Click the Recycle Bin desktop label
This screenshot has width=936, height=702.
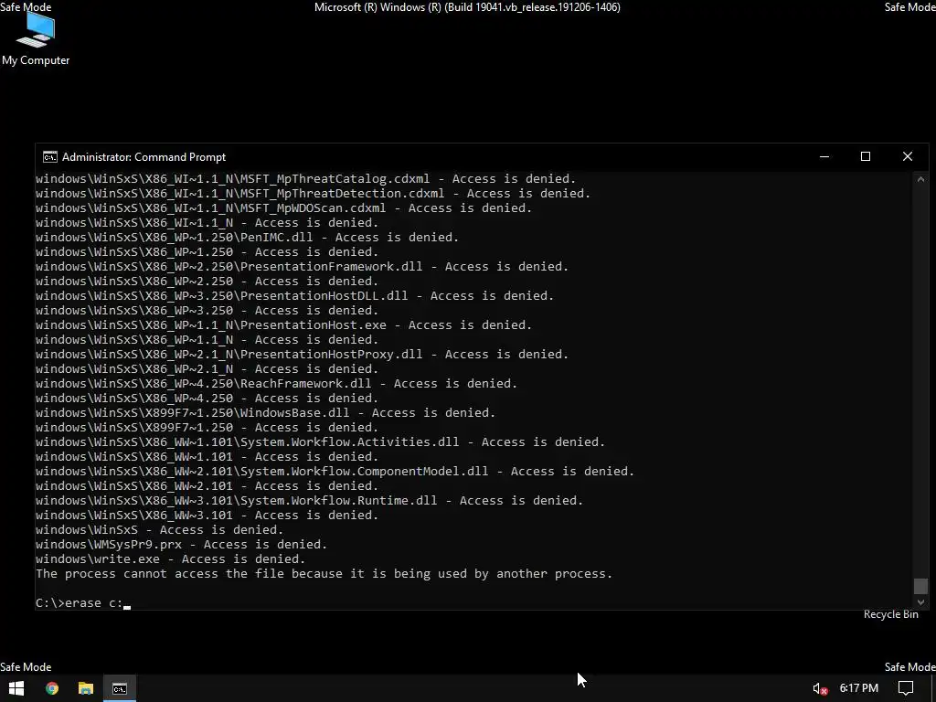pyautogui.click(x=890, y=614)
